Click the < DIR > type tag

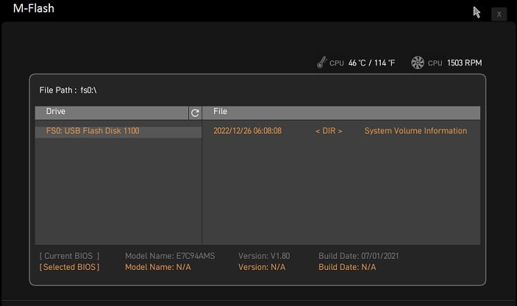(x=329, y=131)
